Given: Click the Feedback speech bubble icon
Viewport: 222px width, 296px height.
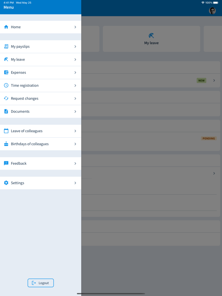Looking at the screenshot, I should coord(6,163).
